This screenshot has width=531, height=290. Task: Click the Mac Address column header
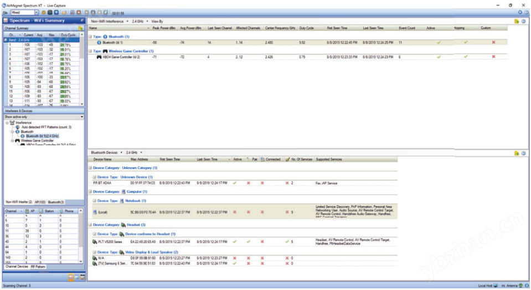pos(139,159)
